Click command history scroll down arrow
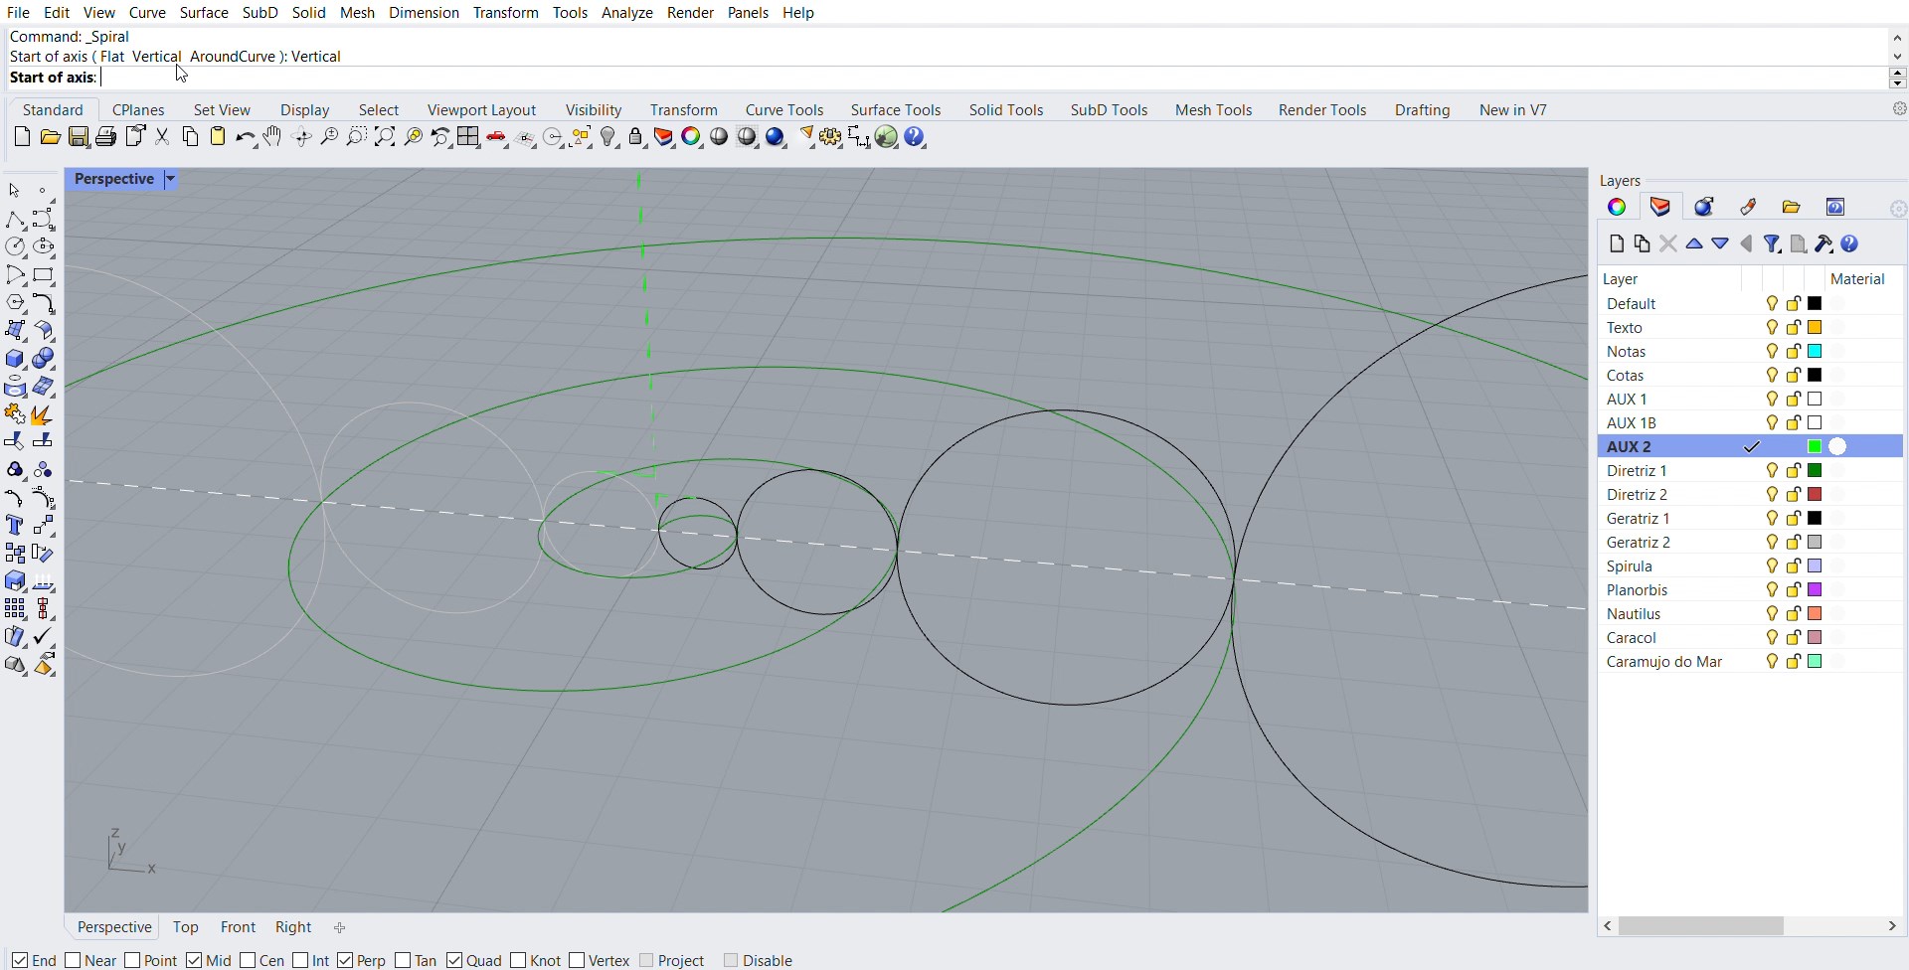Screen dimensions: 1909x970 point(1897,57)
